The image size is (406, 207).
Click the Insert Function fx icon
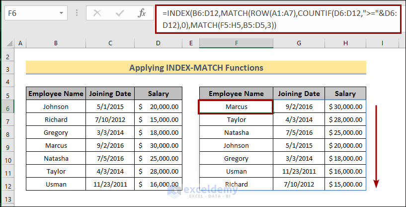(x=142, y=13)
